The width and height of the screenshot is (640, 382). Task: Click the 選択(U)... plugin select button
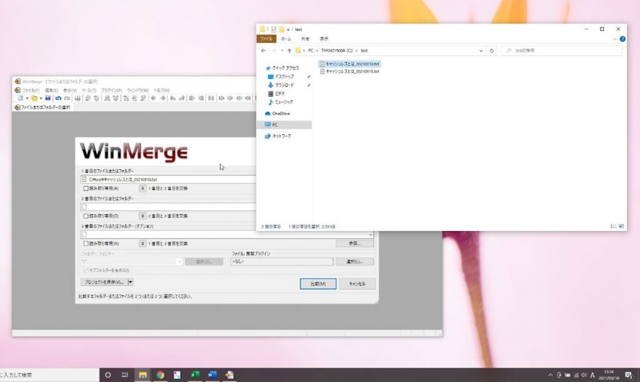click(x=354, y=262)
